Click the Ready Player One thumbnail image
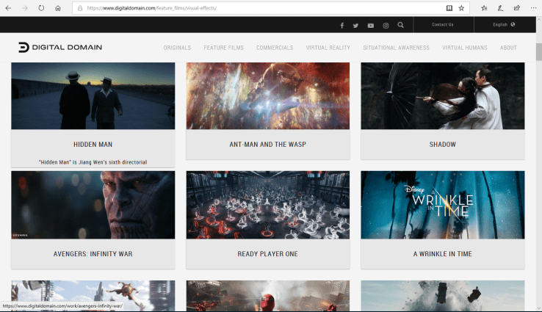Viewport: 542px width, 312px height. click(267, 205)
